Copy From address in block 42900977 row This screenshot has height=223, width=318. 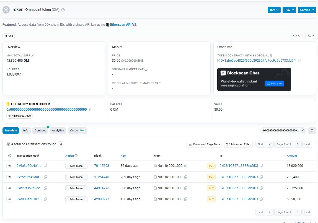click(x=185, y=199)
